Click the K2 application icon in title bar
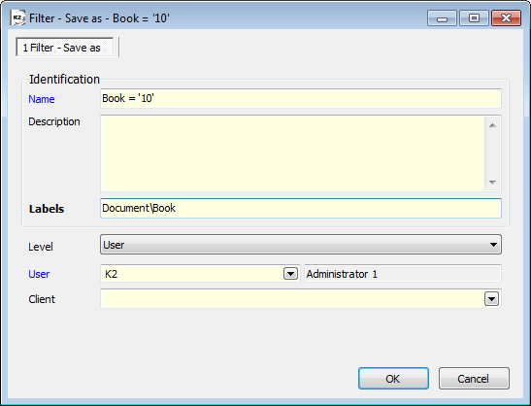The image size is (531, 406). pyautogui.click(x=17, y=17)
